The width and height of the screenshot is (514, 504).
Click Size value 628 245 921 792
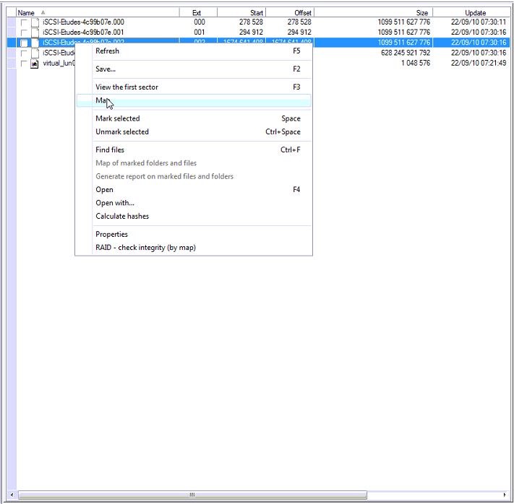[406, 53]
